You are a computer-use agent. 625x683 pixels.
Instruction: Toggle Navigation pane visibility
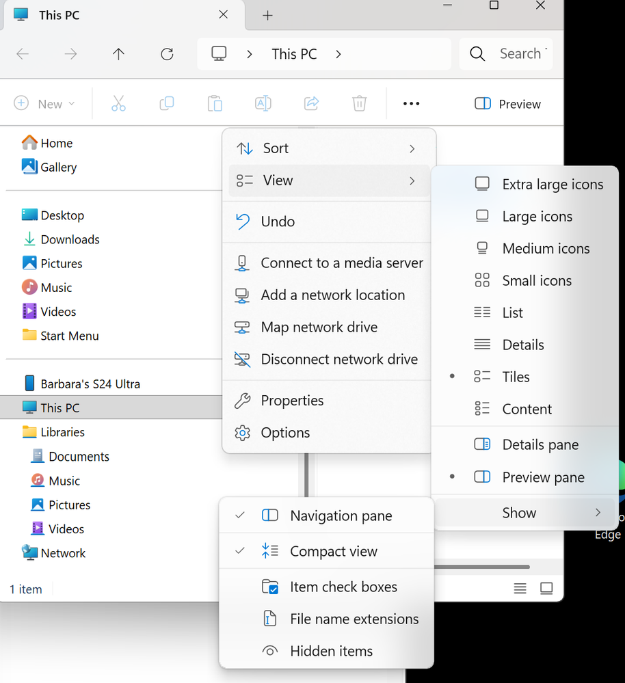point(326,515)
